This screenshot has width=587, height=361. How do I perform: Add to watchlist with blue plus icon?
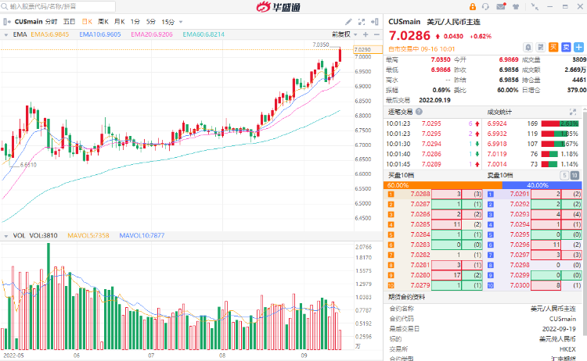(578, 47)
